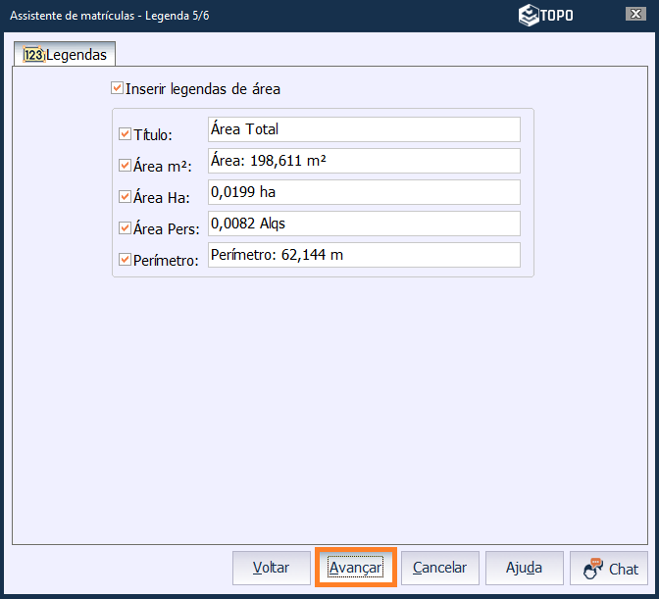Uncheck the Título checkbox
Viewport: 659px width, 599px height.
[x=125, y=134]
